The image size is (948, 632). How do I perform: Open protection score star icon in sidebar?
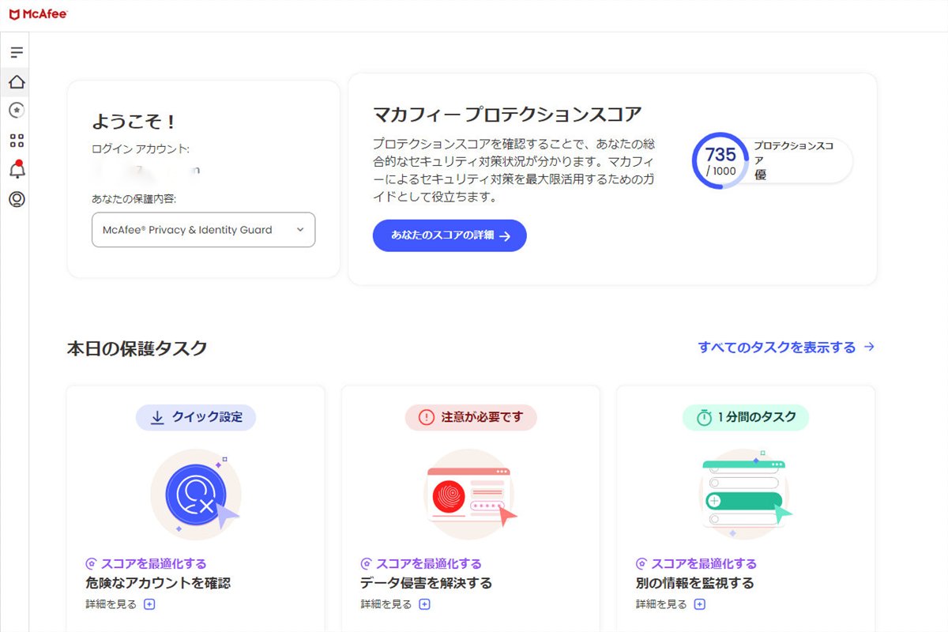(x=17, y=111)
